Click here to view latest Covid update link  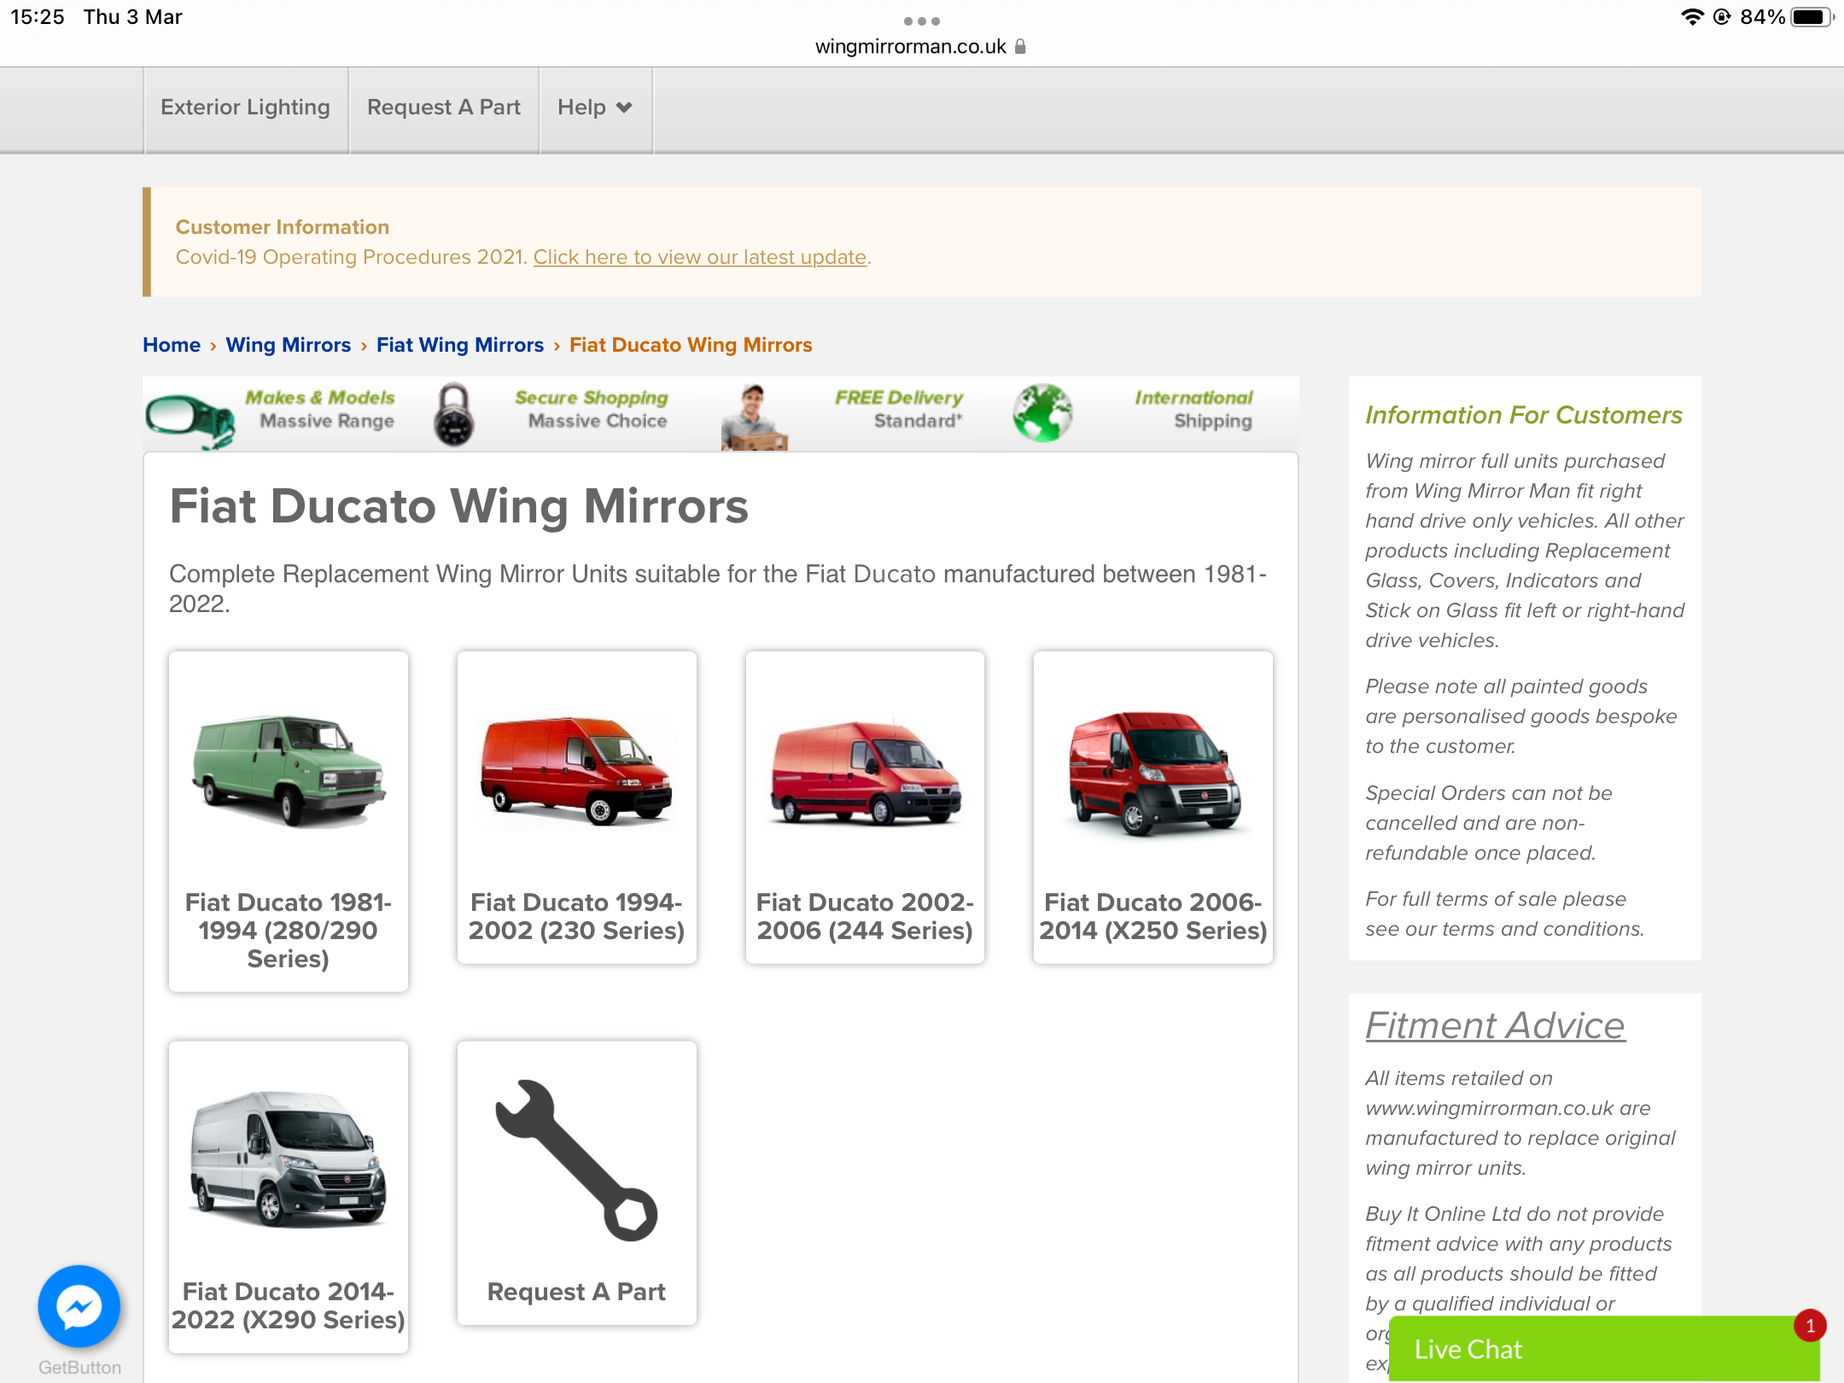(x=700, y=257)
